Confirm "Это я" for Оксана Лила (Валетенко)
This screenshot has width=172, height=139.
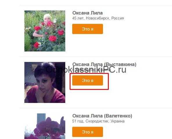pos(88,132)
